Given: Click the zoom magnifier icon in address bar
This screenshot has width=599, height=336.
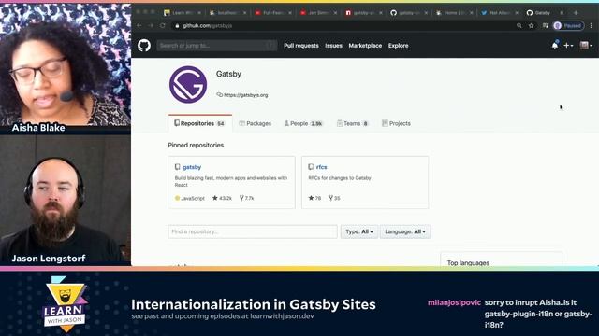Looking at the screenshot, I should [x=519, y=25].
